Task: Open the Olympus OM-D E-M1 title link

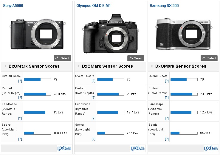Action: tap(93, 6)
